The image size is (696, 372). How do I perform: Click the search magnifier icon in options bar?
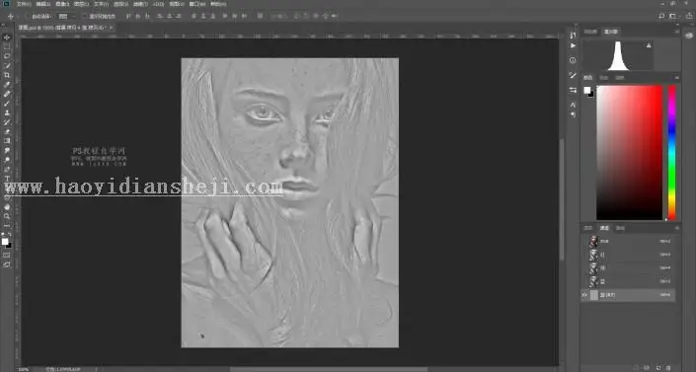pos(661,16)
